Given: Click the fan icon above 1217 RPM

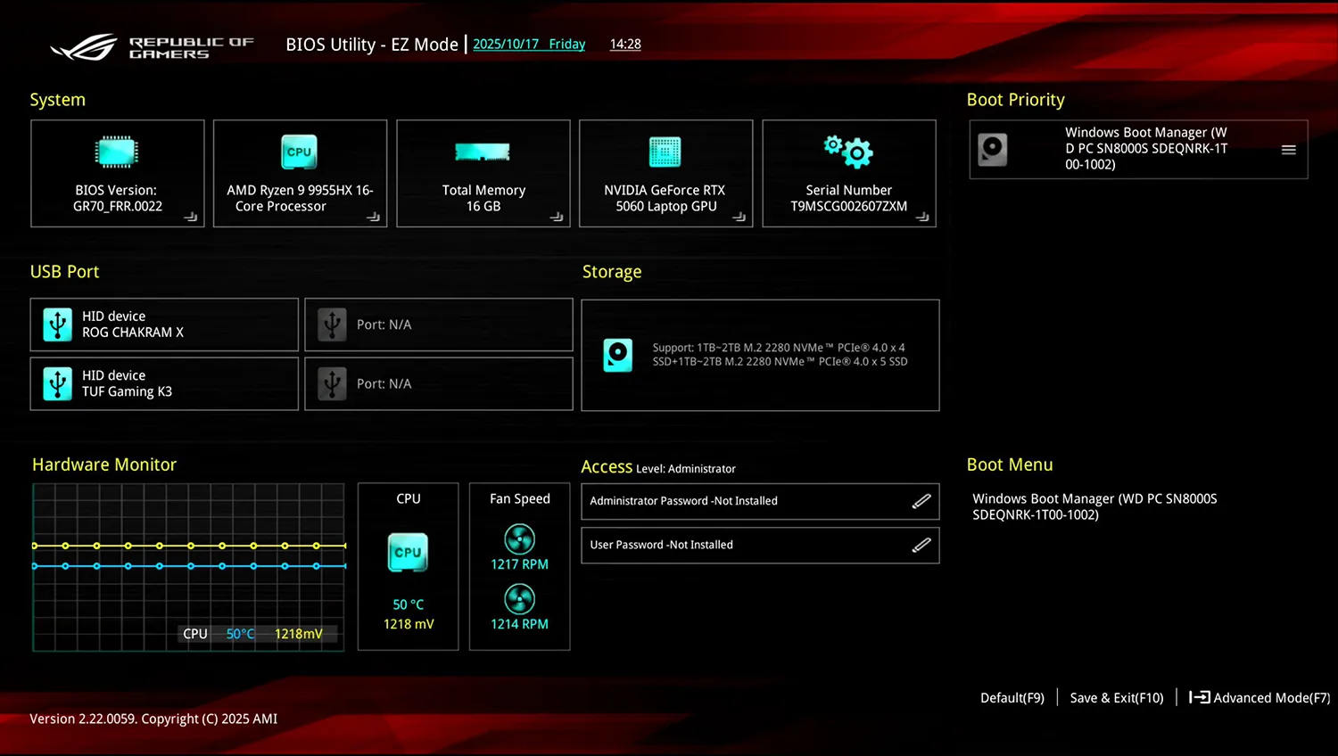Looking at the screenshot, I should (519, 540).
